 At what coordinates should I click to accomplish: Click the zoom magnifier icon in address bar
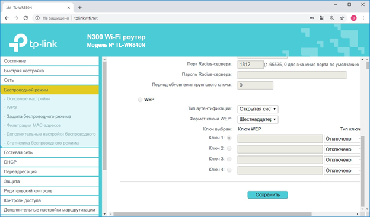[x=332, y=18]
